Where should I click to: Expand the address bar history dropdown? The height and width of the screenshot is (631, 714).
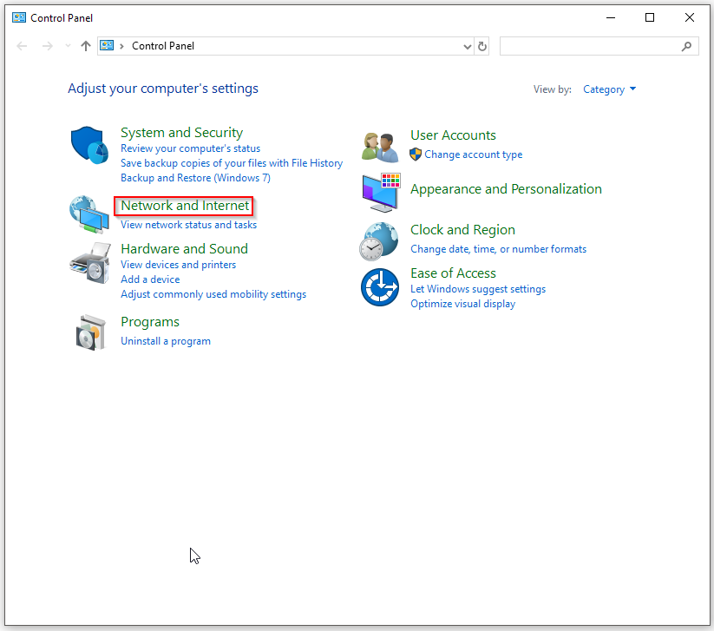point(468,46)
